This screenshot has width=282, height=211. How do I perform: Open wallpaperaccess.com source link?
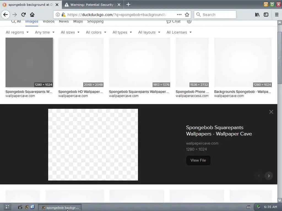[x=192, y=96]
